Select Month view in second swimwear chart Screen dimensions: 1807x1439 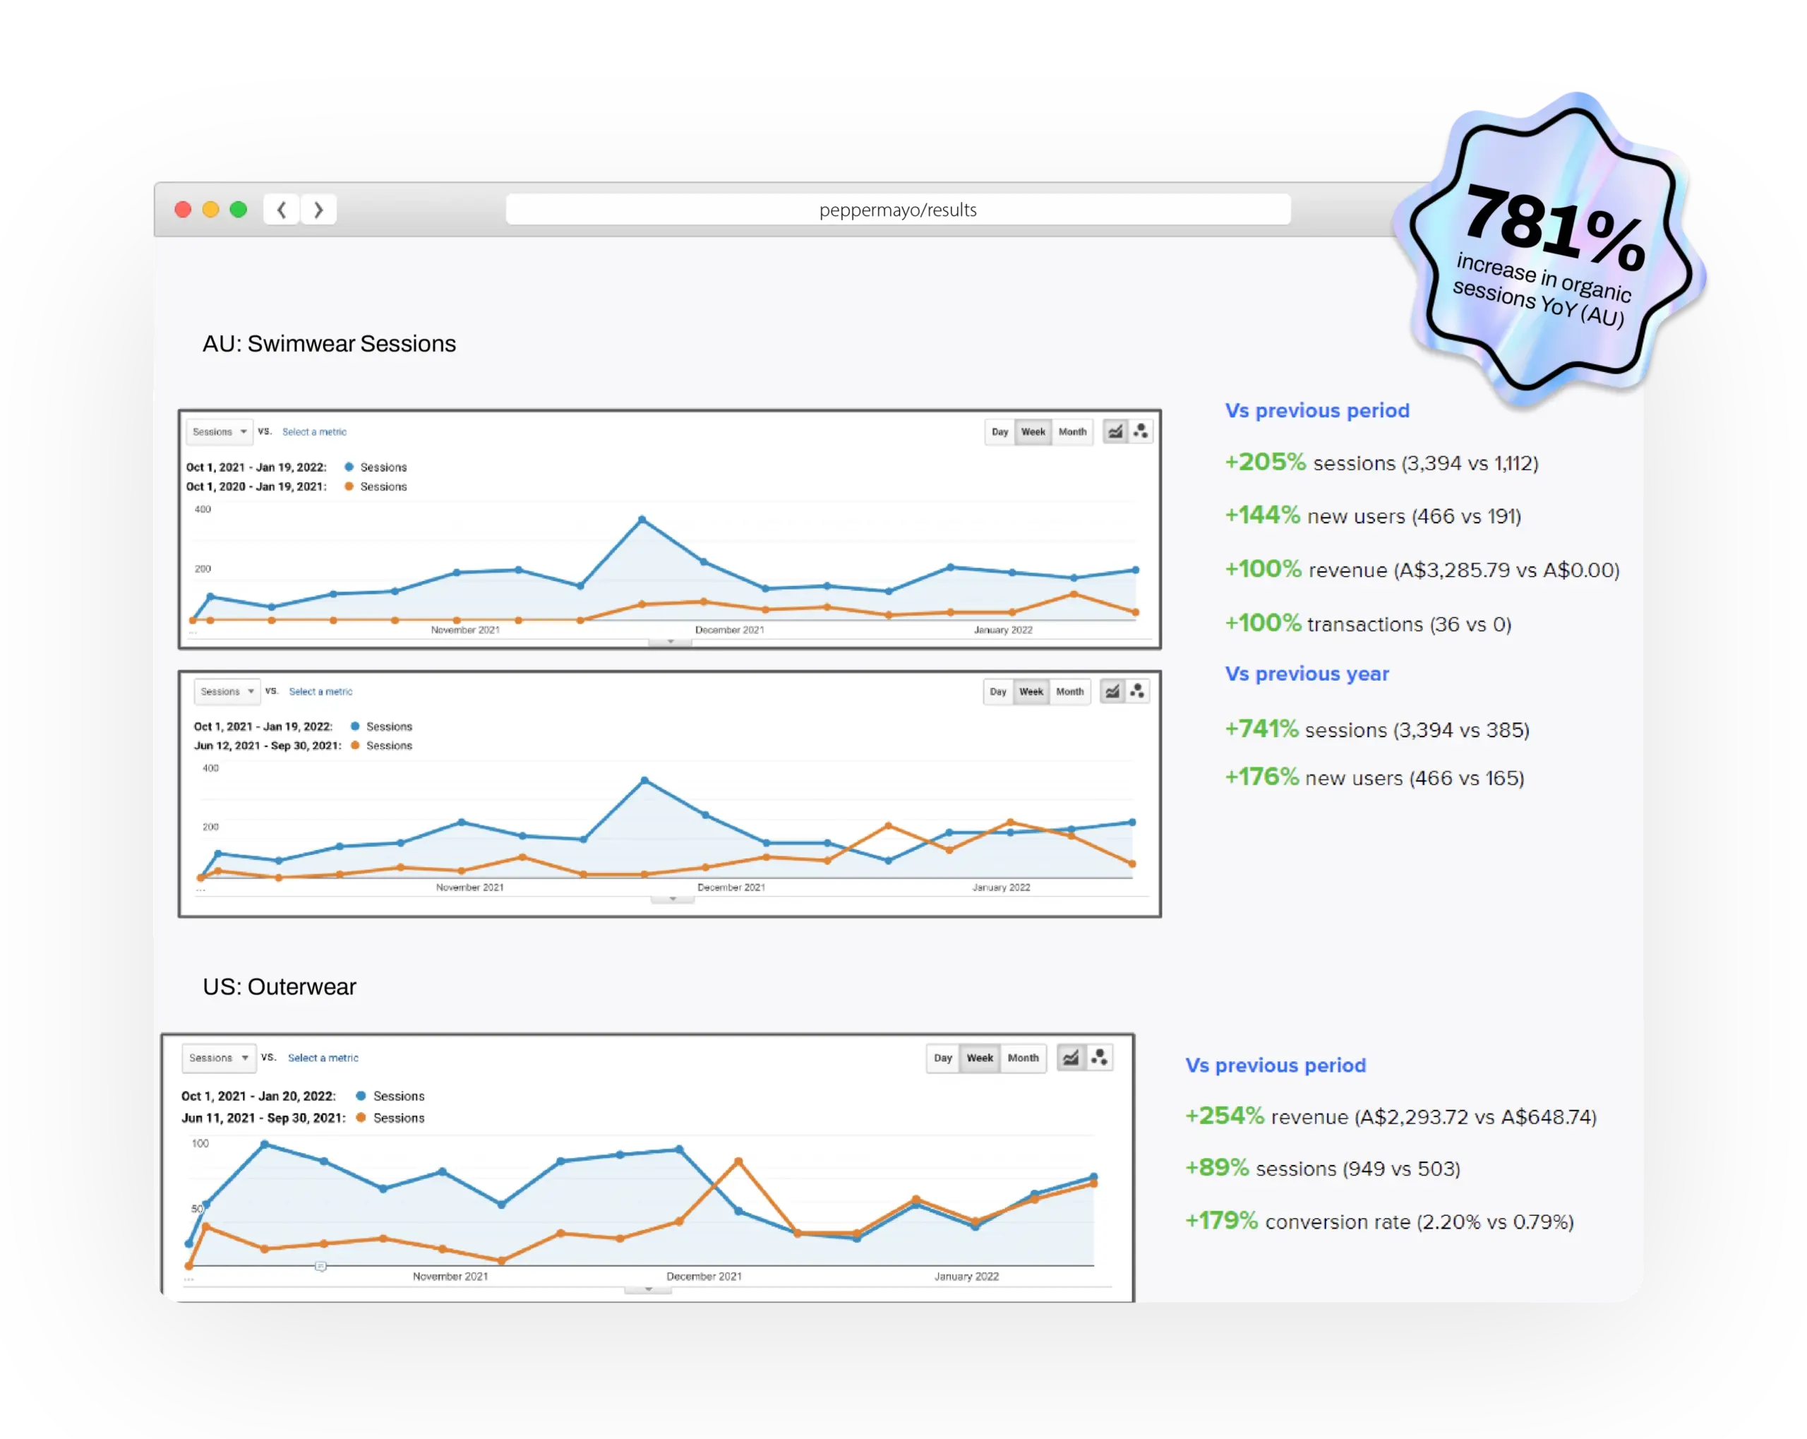tap(1070, 692)
